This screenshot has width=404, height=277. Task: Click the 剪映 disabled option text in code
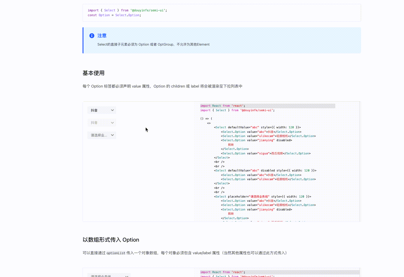(x=231, y=144)
